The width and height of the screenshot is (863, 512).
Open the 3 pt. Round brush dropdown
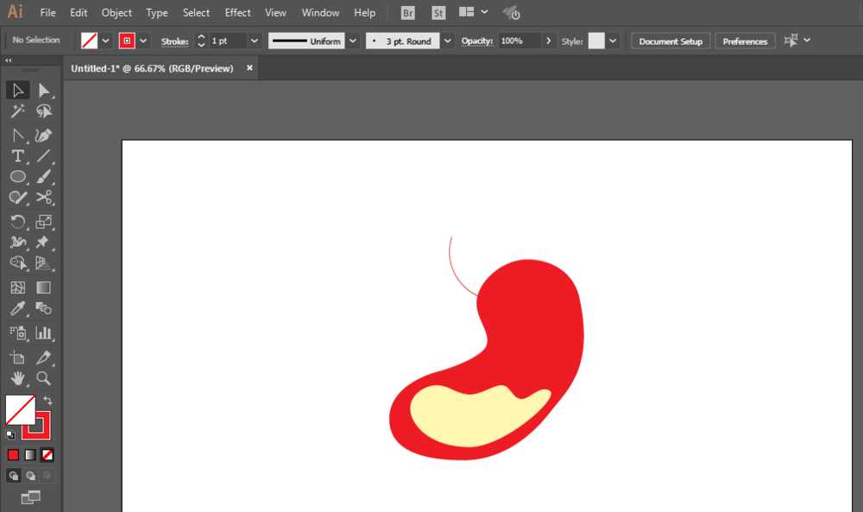click(447, 41)
